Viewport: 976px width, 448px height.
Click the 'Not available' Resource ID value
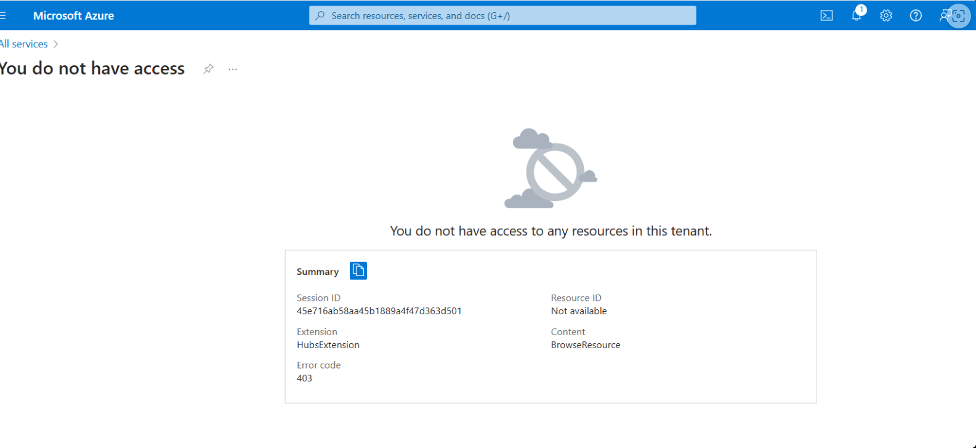point(579,311)
